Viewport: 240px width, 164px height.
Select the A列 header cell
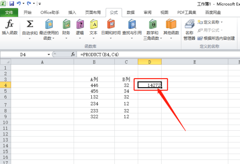94,79
